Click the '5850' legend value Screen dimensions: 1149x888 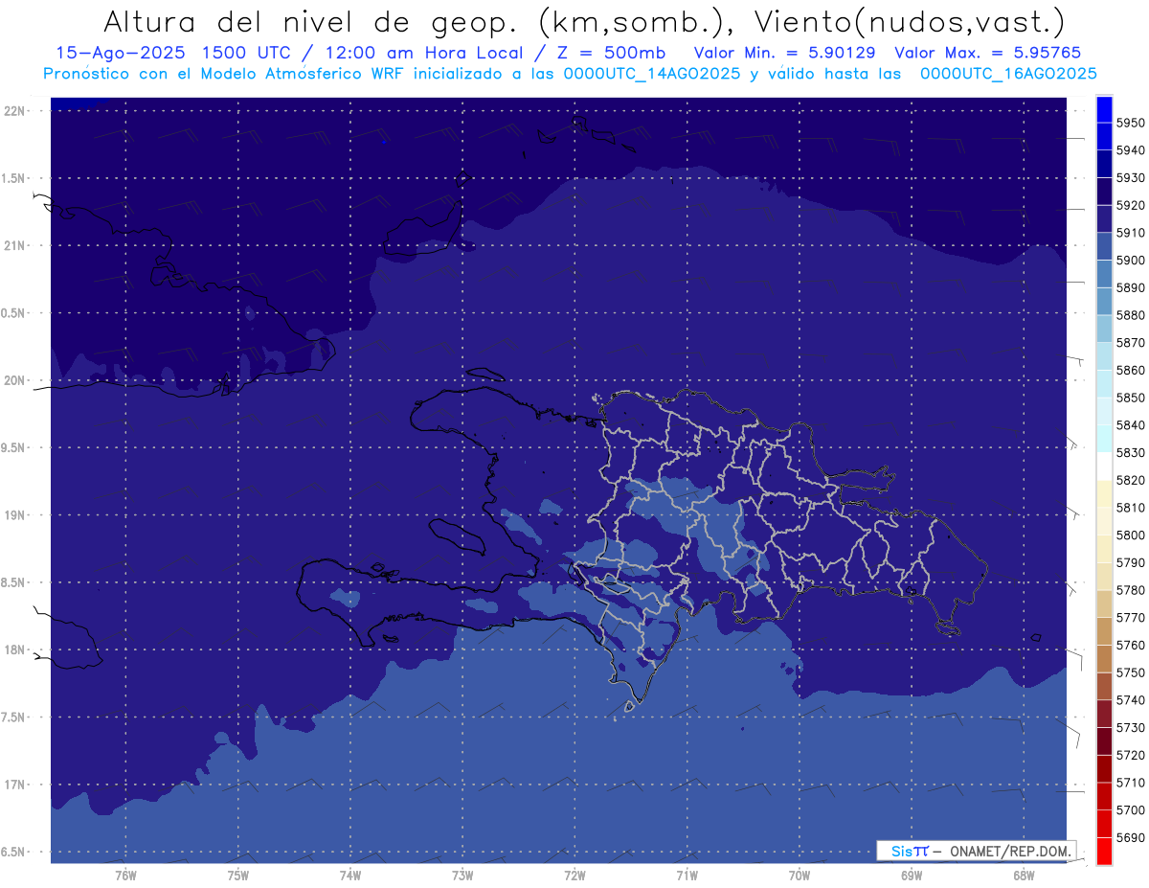tap(1131, 398)
